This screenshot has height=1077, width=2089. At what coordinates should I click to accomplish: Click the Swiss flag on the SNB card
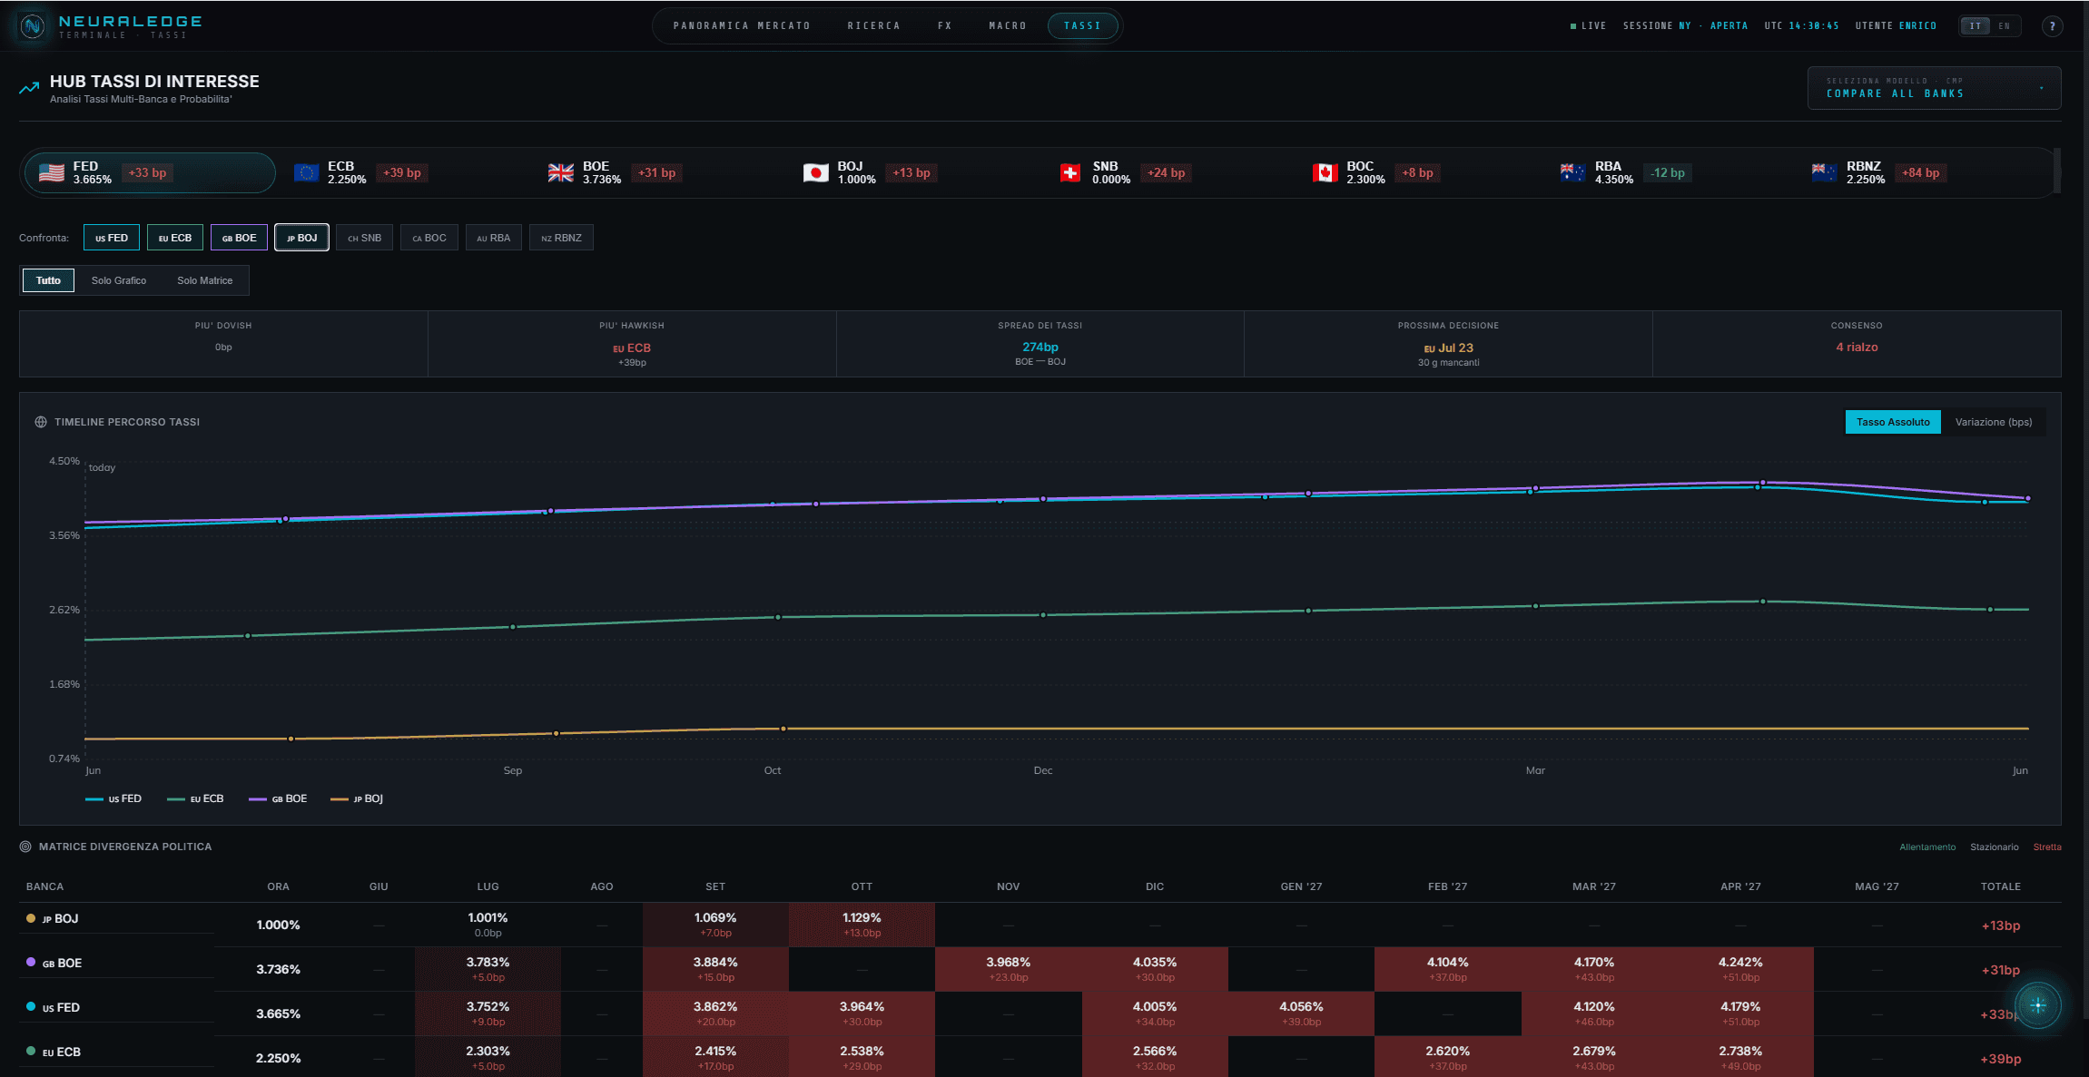[x=1070, y=172]
